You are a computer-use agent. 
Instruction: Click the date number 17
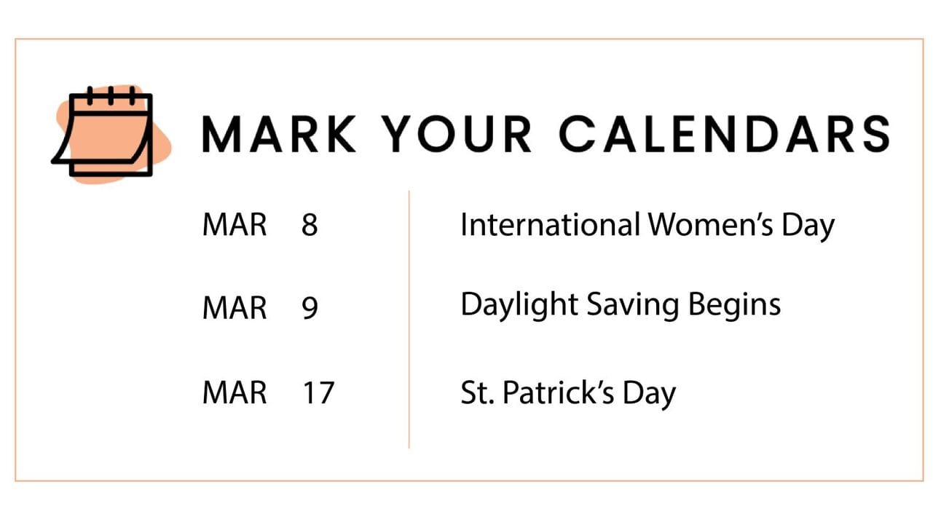coord(317,394)
